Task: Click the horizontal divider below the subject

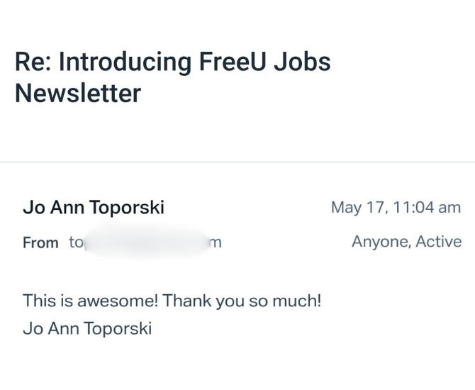Action: click(x=238, y=162)
